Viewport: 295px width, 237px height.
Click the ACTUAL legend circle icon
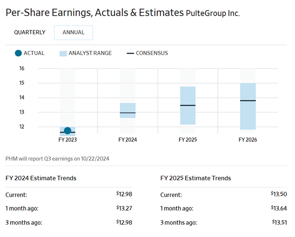point(18,53)
